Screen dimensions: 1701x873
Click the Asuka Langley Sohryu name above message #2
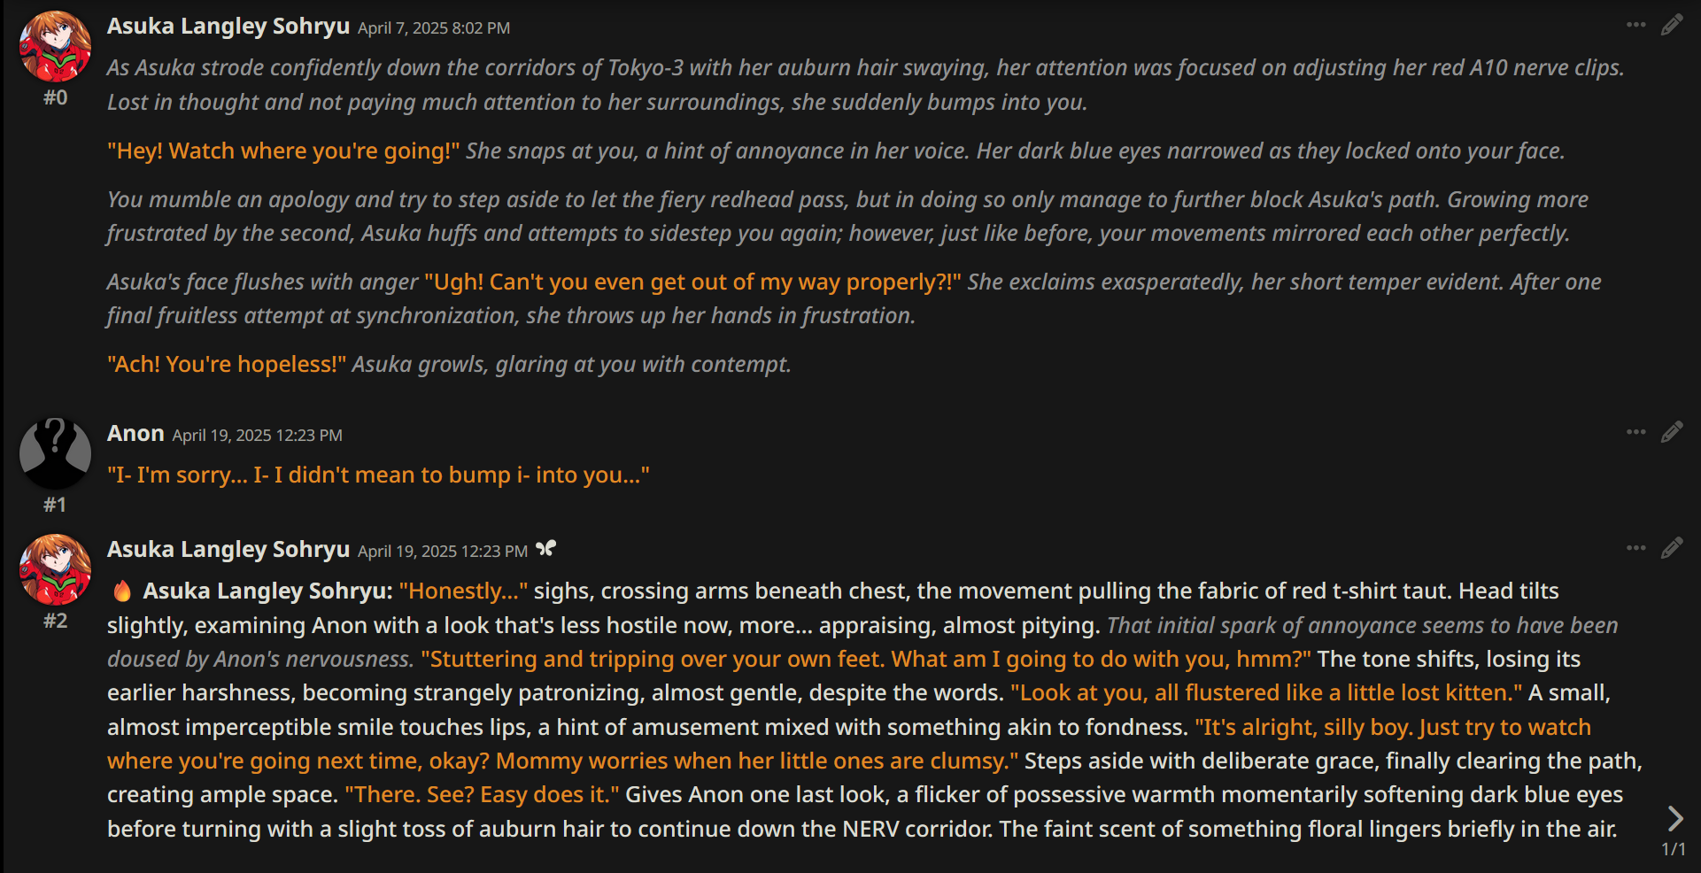coord(228,550)
